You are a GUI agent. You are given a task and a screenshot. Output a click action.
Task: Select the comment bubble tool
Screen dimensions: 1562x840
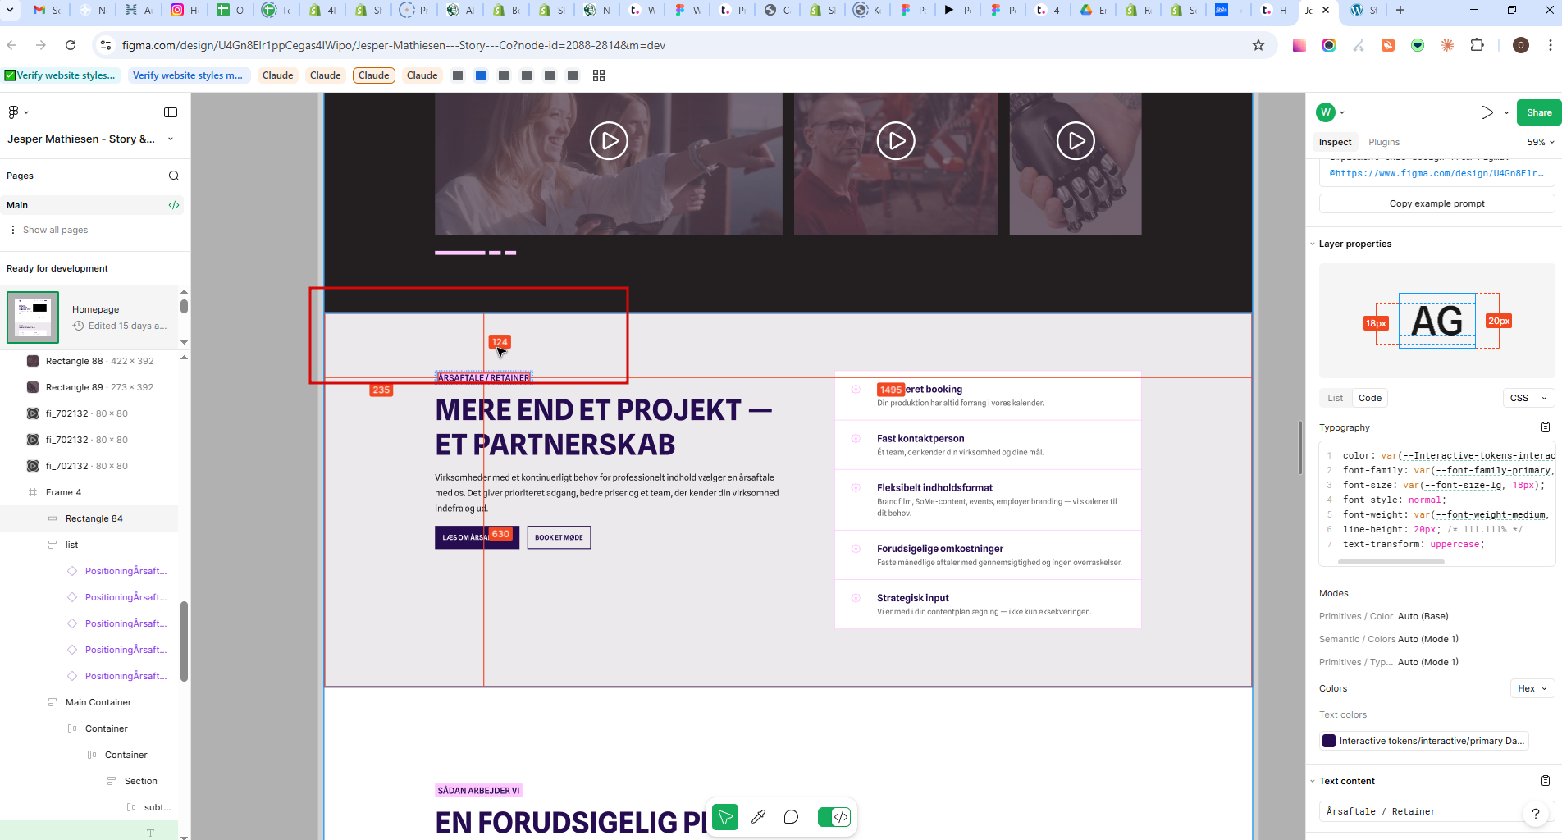coord(791,817)
